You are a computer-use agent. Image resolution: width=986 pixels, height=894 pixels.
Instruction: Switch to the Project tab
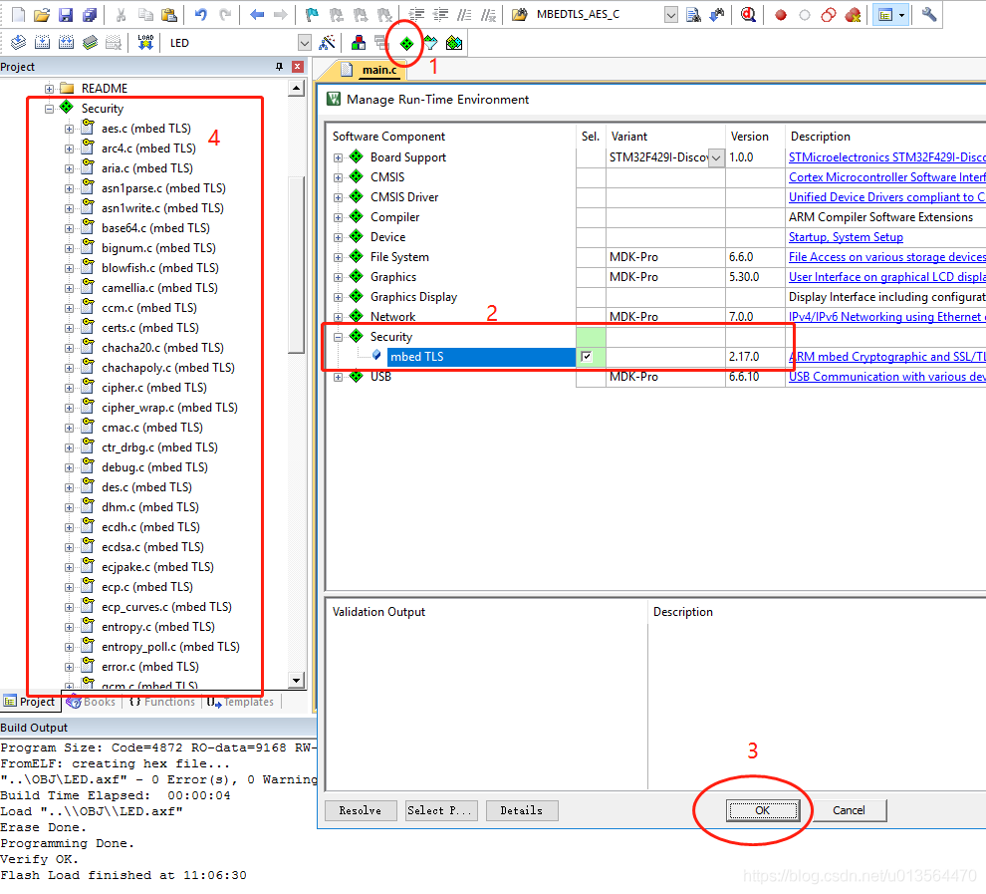point(30,702)
